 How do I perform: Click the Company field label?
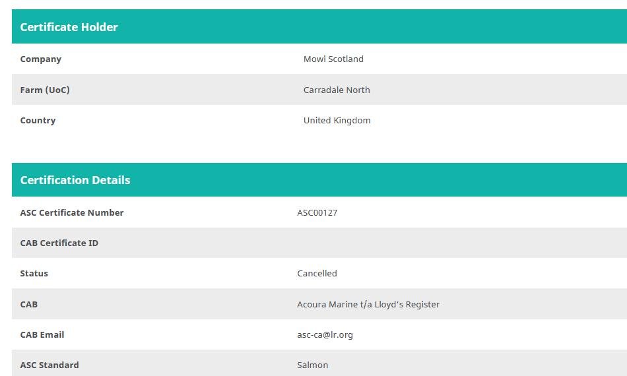pos(40,59)
